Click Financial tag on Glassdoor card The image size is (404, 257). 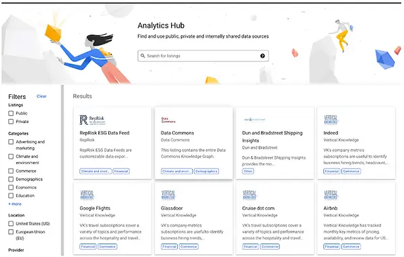pyautogui.click(x=169, y=246)
